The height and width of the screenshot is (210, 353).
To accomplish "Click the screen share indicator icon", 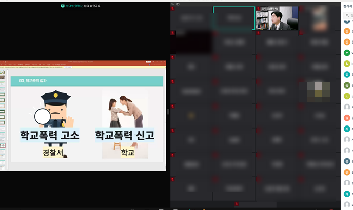I will tap(63, 6).
